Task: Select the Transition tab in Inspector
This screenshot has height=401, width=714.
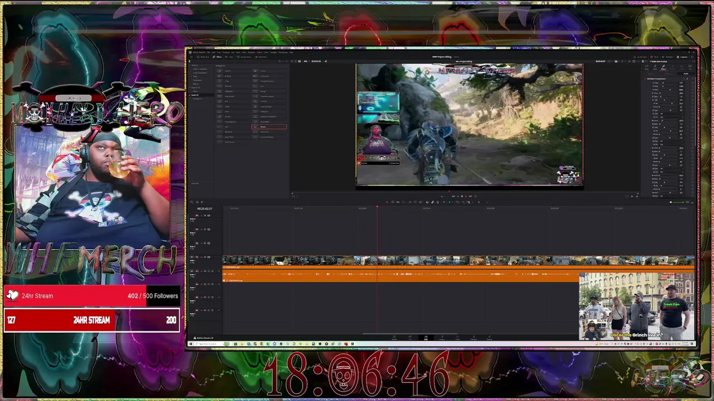Action: (673, 67)
